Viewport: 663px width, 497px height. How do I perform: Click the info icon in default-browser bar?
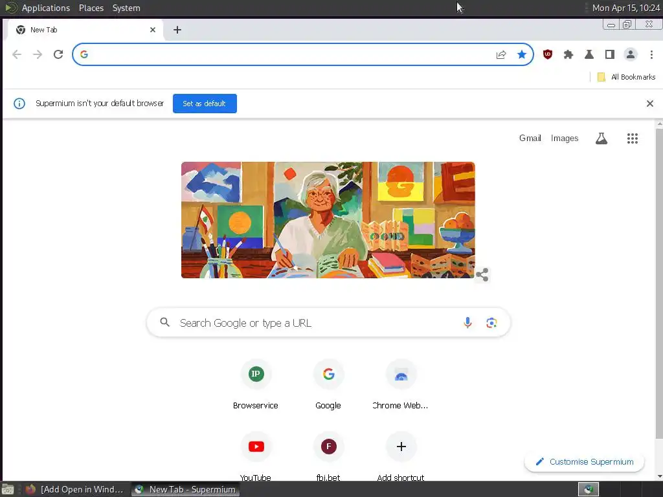tap(19, 104)
